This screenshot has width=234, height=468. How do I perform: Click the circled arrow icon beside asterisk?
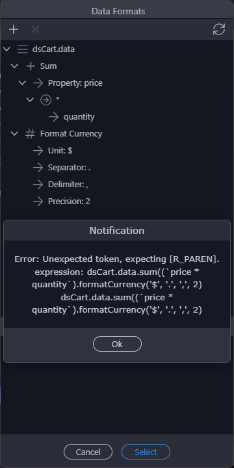coord(45,100)
